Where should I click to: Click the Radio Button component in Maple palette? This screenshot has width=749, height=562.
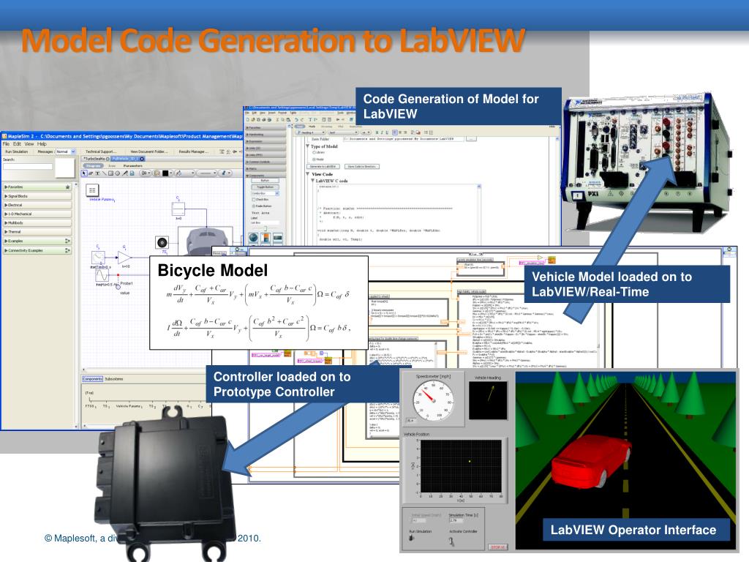click(254, 206)
